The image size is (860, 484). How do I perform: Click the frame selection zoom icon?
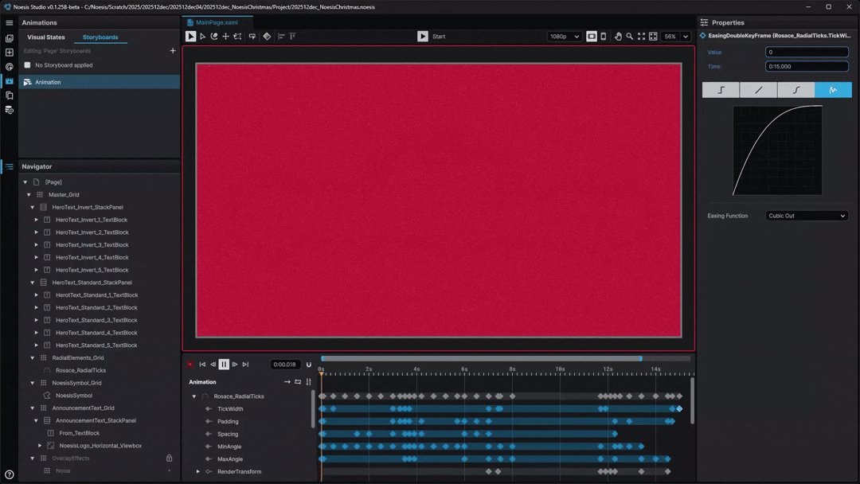653,36
